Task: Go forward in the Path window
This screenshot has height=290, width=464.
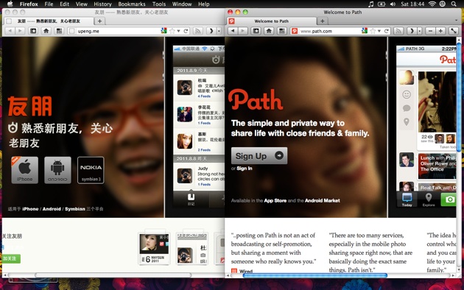Action: point(242,31)
